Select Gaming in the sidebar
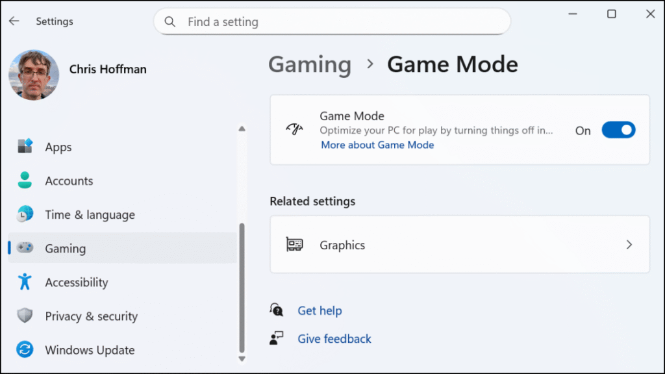 pos(65,248)
